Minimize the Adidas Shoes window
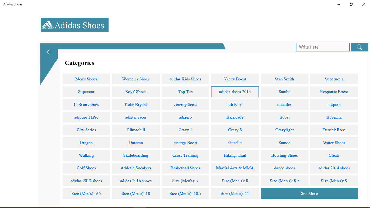370x208 pixels. [339, 4]
